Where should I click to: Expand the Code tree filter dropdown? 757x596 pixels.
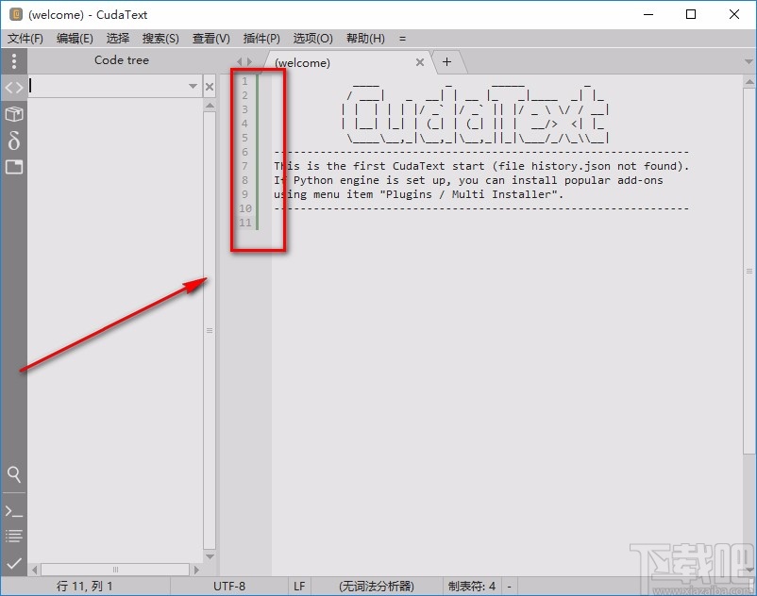193,87
